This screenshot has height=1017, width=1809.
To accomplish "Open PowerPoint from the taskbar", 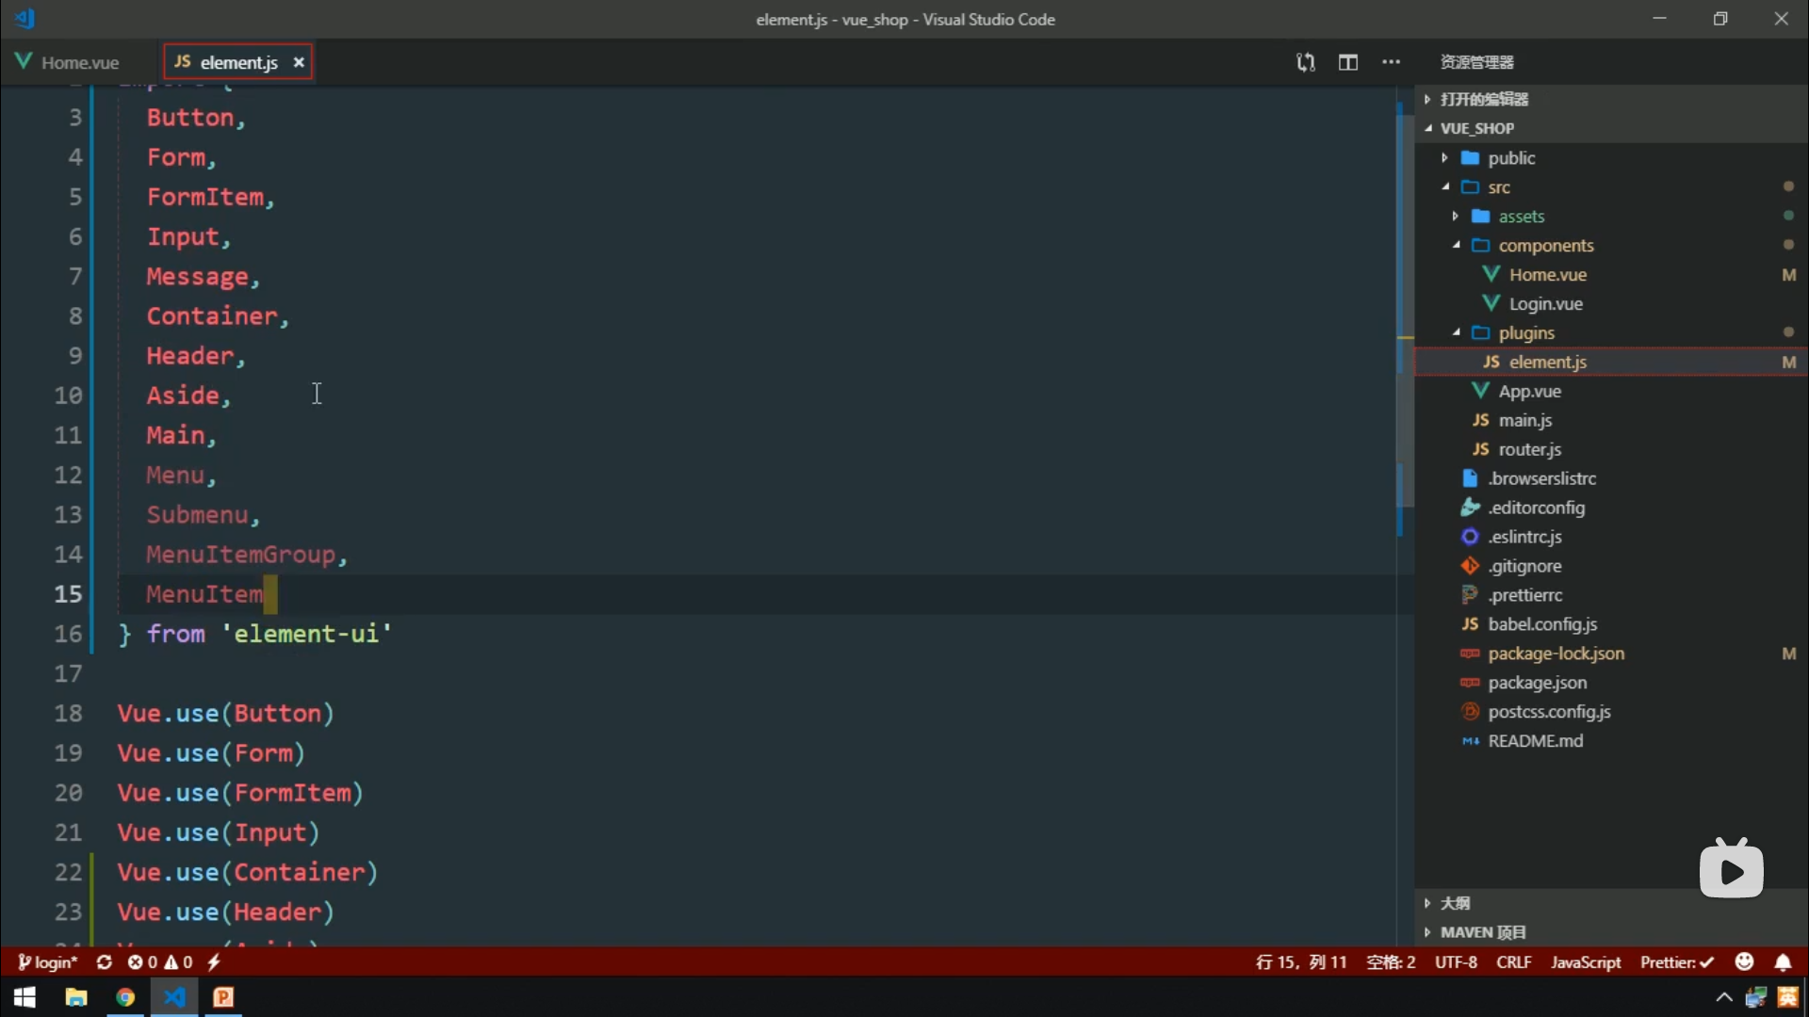I will pyautogui.click(x=223, y=997).
